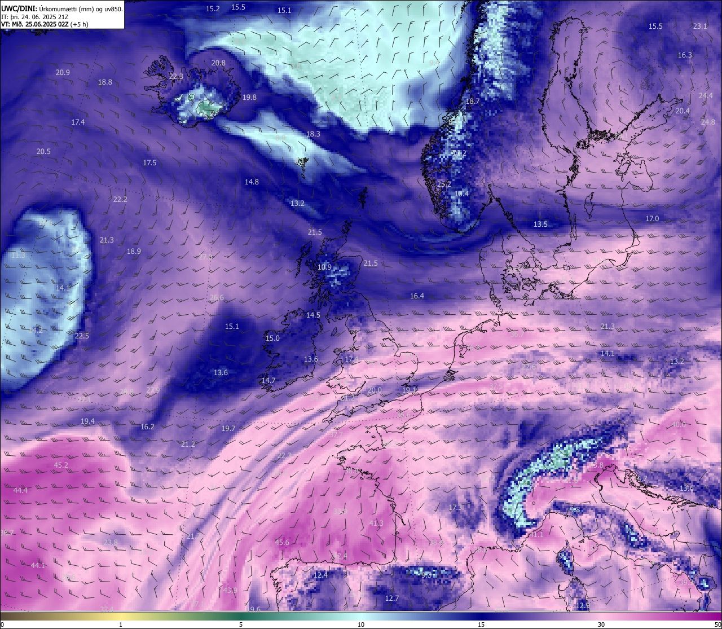The width and height of the screenshot is (722, 629).
Task: Click the 22.5 value label
Action: tap(82, 336)
